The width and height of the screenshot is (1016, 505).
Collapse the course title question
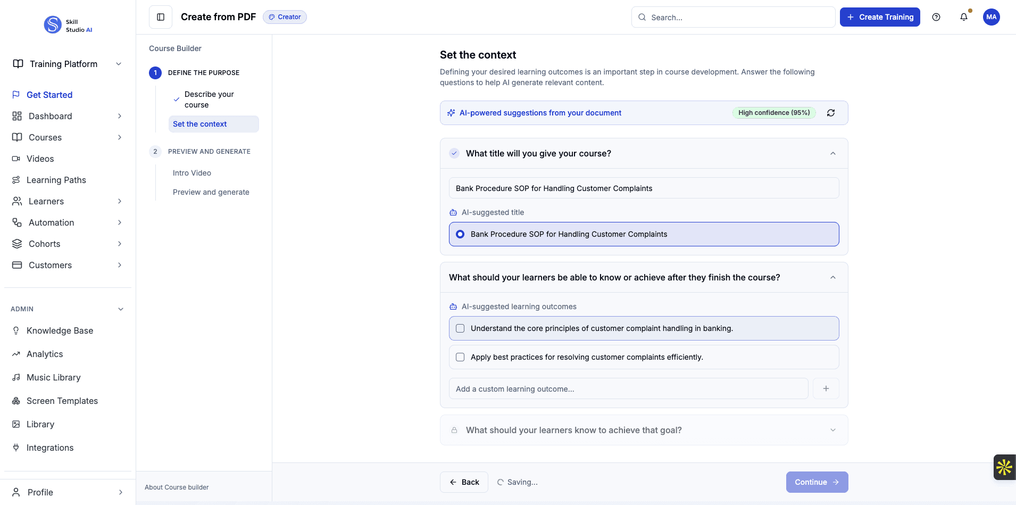[832, 153]
